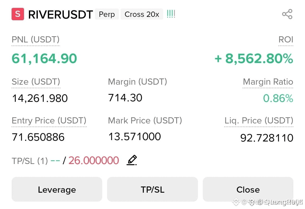Viewport: 305px width, 209px height.
Task: Tap the Margin Ratio label
Action: tap(268, 82)
